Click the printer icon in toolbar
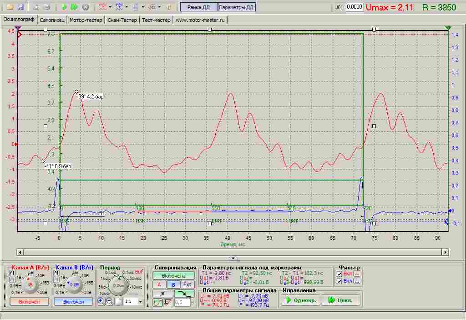466x320 pixels. tap(47, 7)
